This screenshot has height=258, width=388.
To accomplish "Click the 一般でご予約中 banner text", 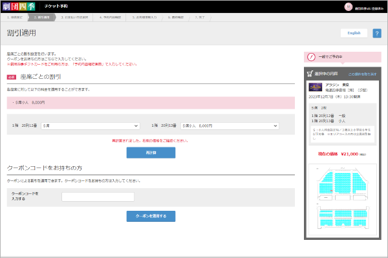I will point(330,57).
